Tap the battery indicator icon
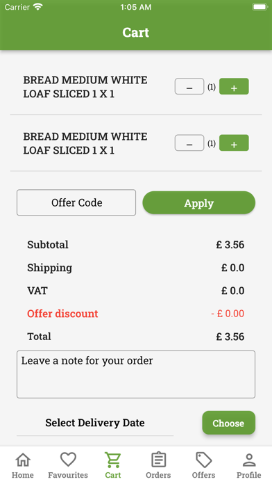This screenshot has height=484, width=272. [x=260, y=7]
